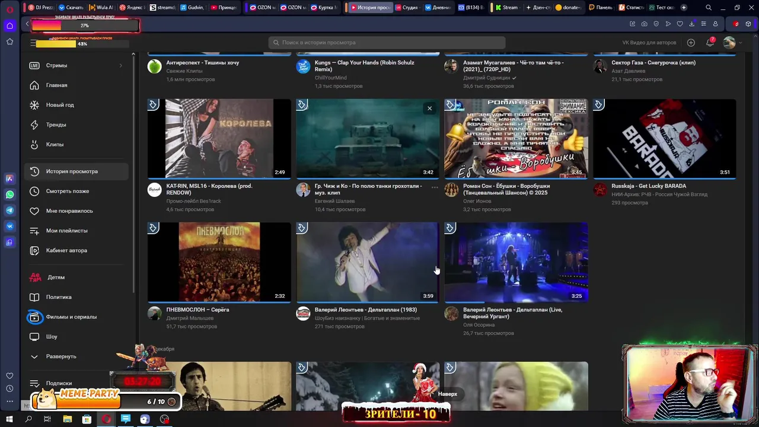Screen dimensions: 759x427
Task: Open Тренды in the sidebar
Action: 76,125
